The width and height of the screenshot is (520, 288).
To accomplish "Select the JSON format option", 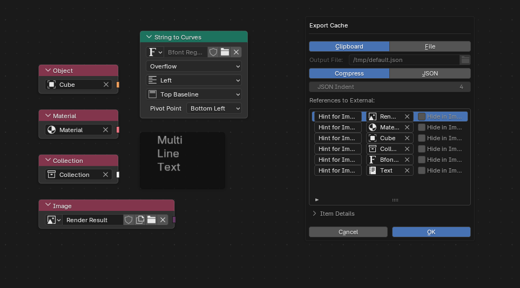I will 430,73.
